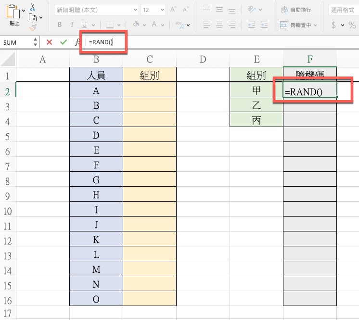The height and width of the screenshot is (320, 359).
Task: Click orange 組別 header cell C1
Action: click(x=150, y=75)
